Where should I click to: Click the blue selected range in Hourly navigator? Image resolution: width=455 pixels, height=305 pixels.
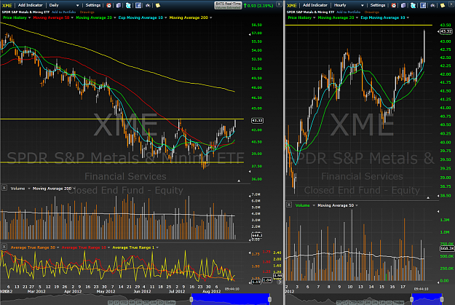427,299
